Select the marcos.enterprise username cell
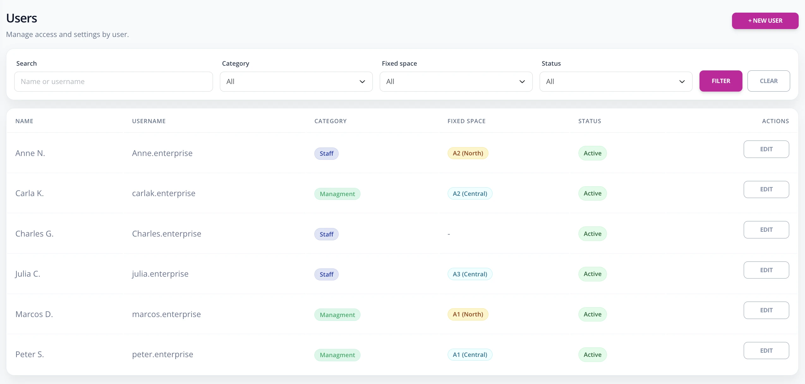 point(166,314)
